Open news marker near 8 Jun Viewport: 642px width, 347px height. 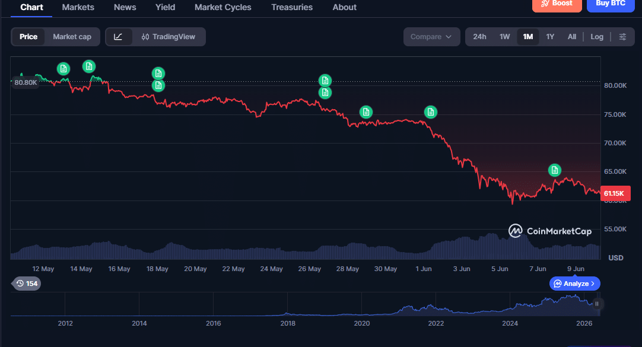tap(555, 170)
